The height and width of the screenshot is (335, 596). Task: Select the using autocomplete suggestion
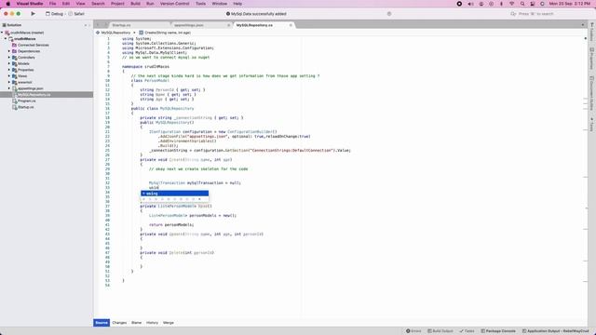174,194
